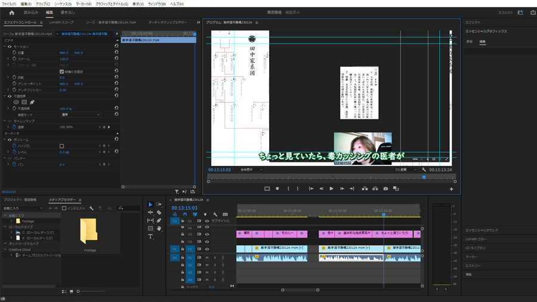Click Add Marker in program monitor

pyautogui.click(x=277, y=189)
